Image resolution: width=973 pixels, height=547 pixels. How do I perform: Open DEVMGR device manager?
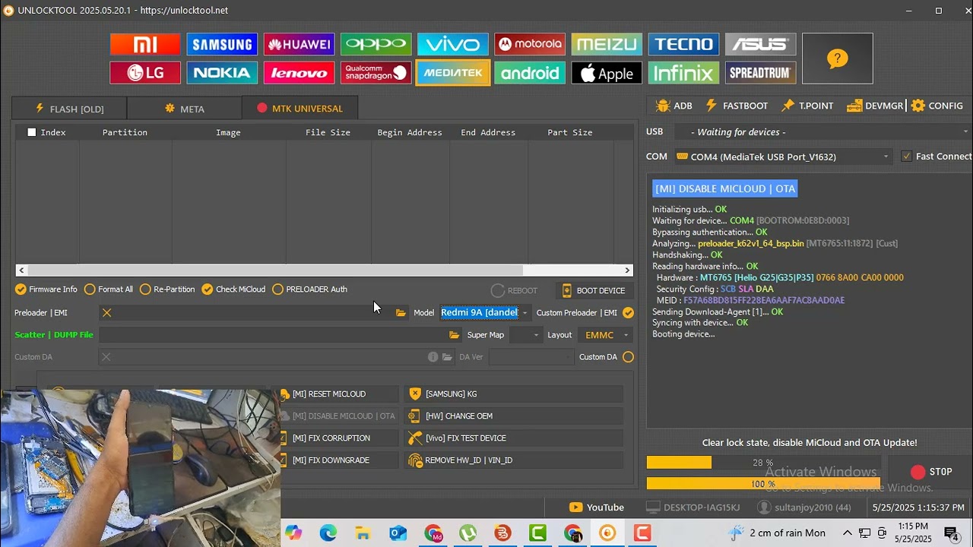(x=875, y=106)
